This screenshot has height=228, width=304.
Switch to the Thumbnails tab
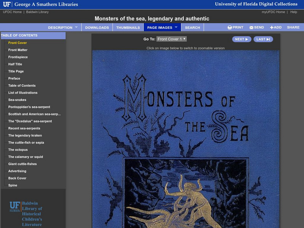(x=128, y=27)
